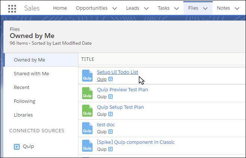
Task: Open Quip under Connected Sources
Action: pyautogui.click(x=28, y=146)
